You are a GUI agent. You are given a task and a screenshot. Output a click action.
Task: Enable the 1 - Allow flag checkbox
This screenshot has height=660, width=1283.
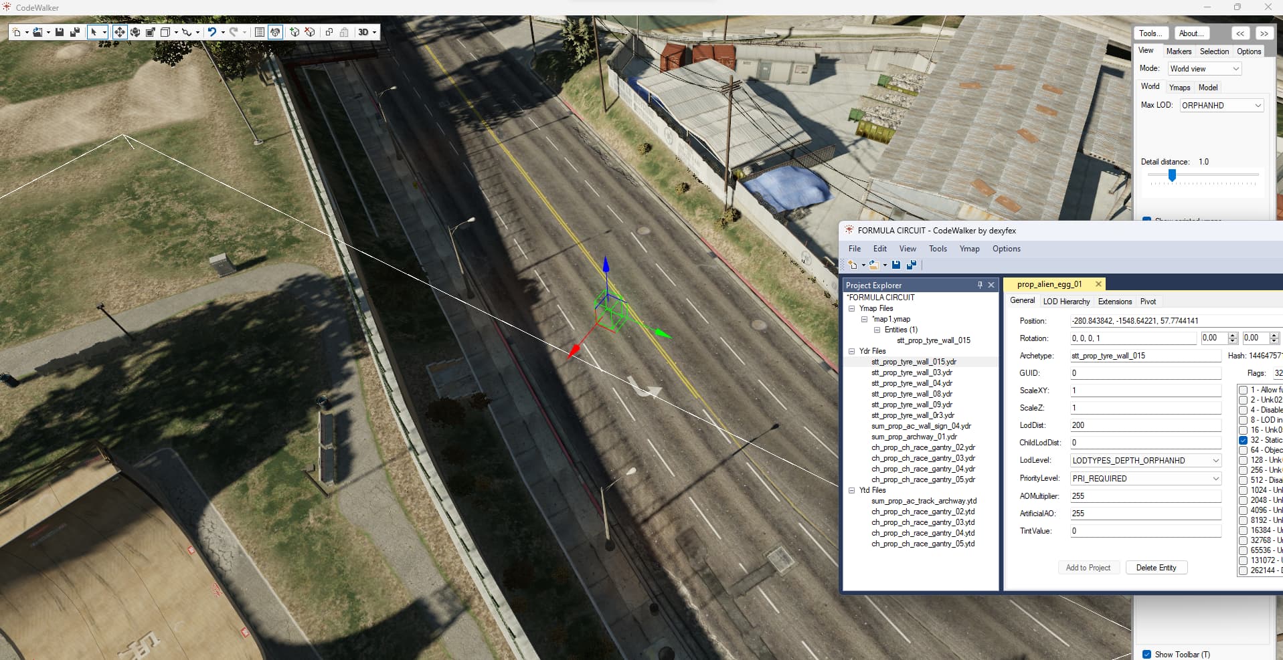pyautogui.click(x=1243, y=390)
